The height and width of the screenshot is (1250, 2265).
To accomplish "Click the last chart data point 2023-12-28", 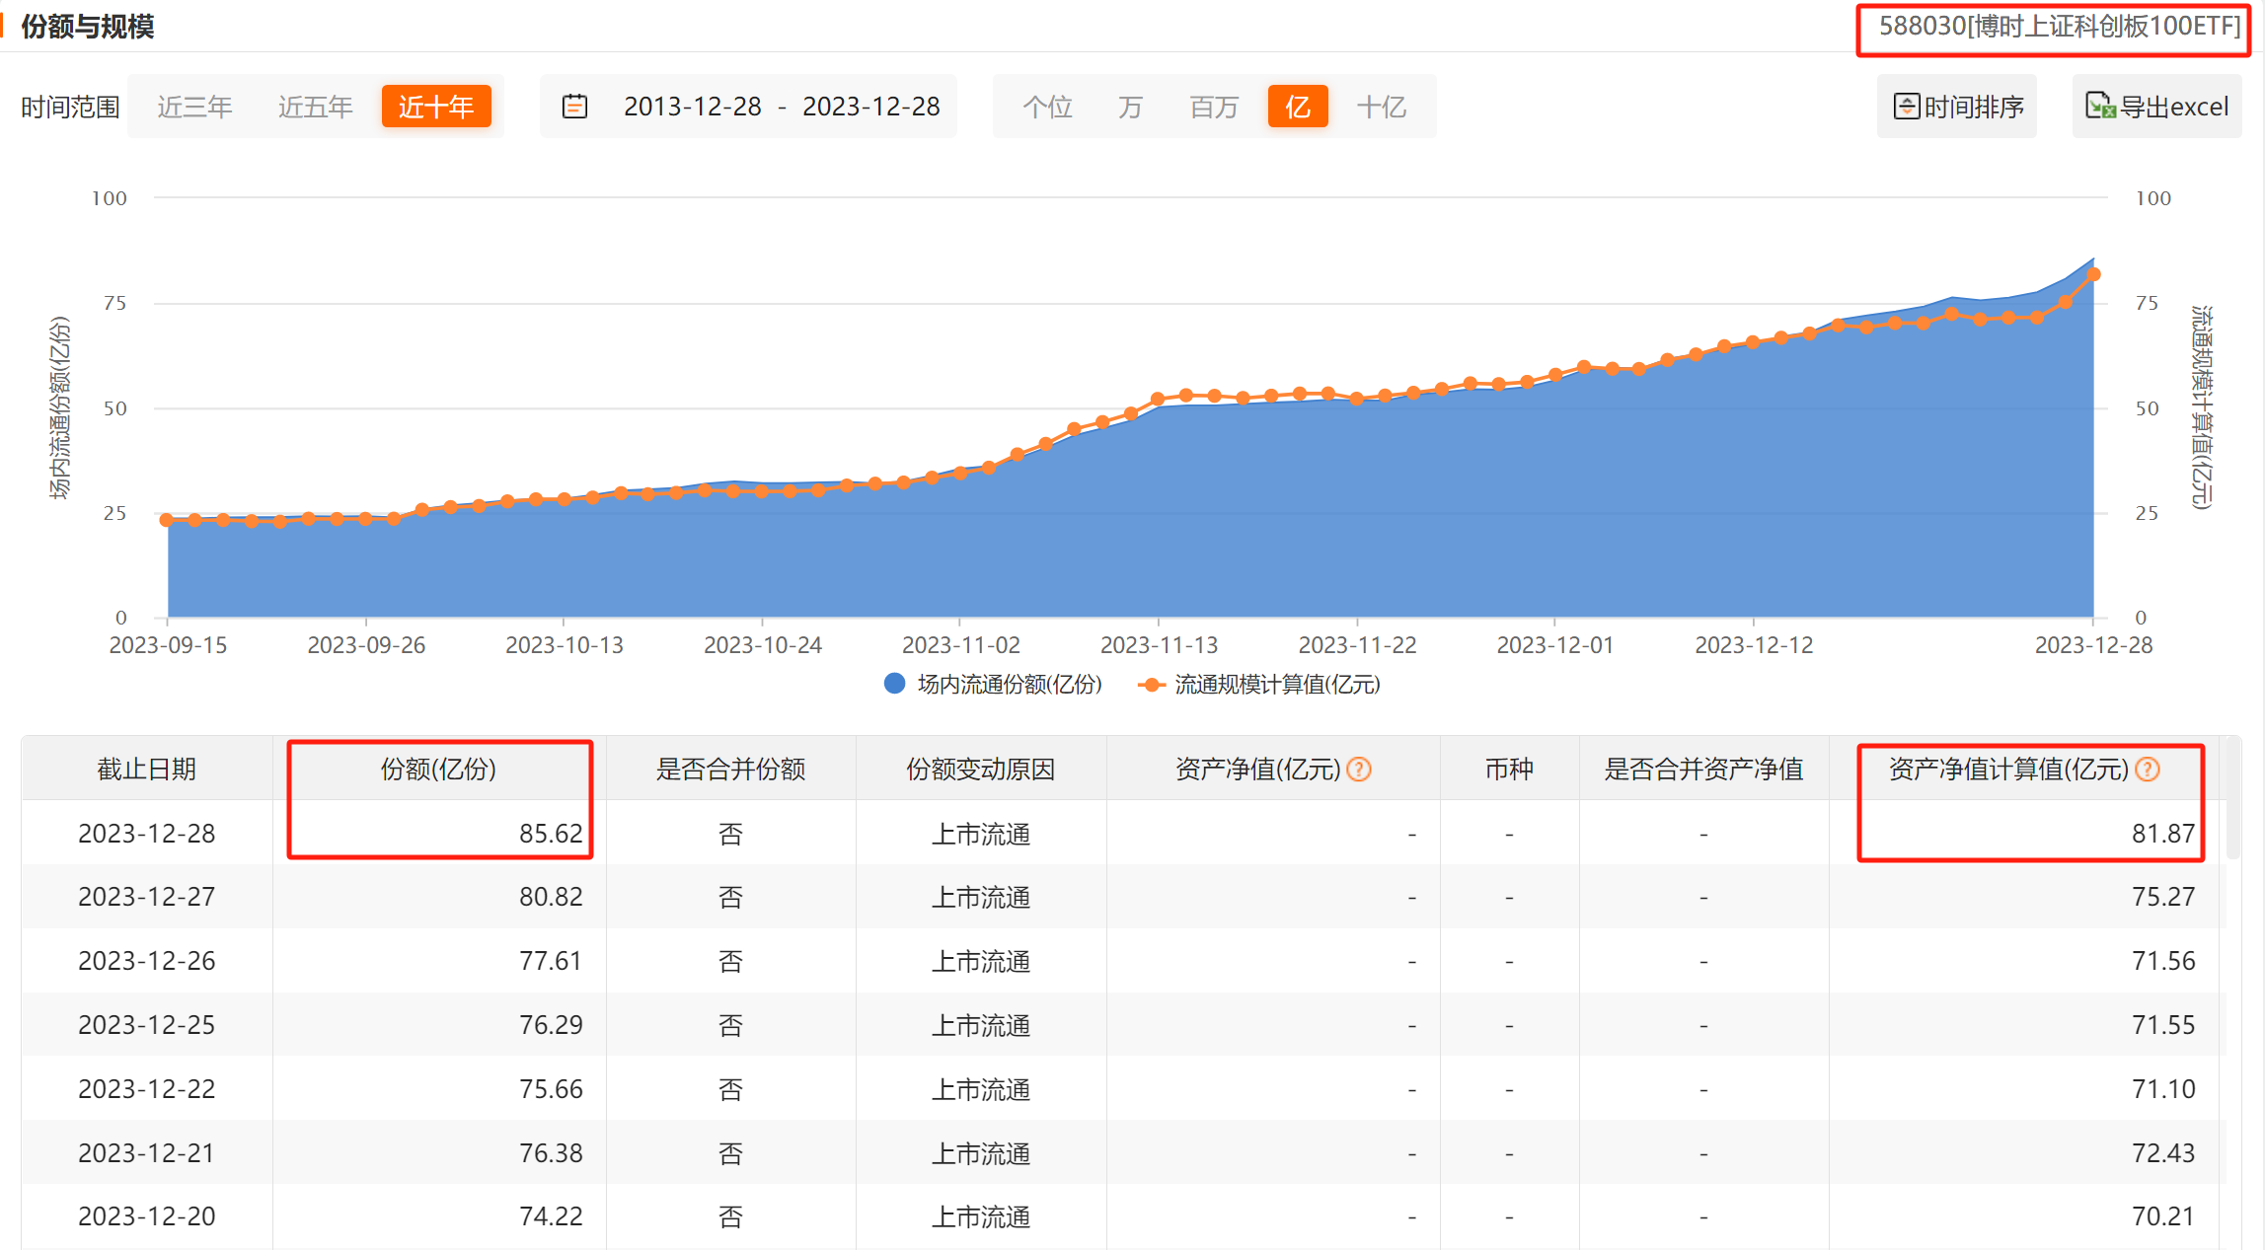I will [x=2093, y=275].
